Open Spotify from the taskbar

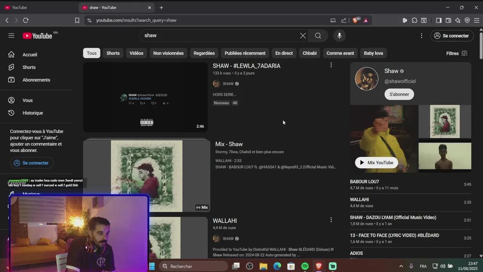pyautogui.click(x=305, y=266)
